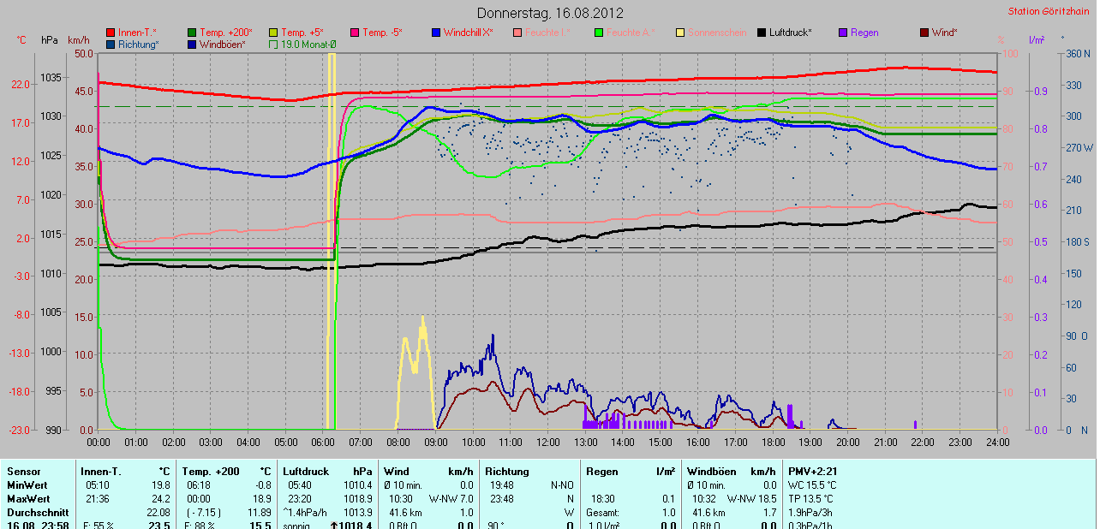Click the 'hPa' axis unit above the chart
Image resolution: width=1100 pixels, height=529 pixels.
(49, 40)
